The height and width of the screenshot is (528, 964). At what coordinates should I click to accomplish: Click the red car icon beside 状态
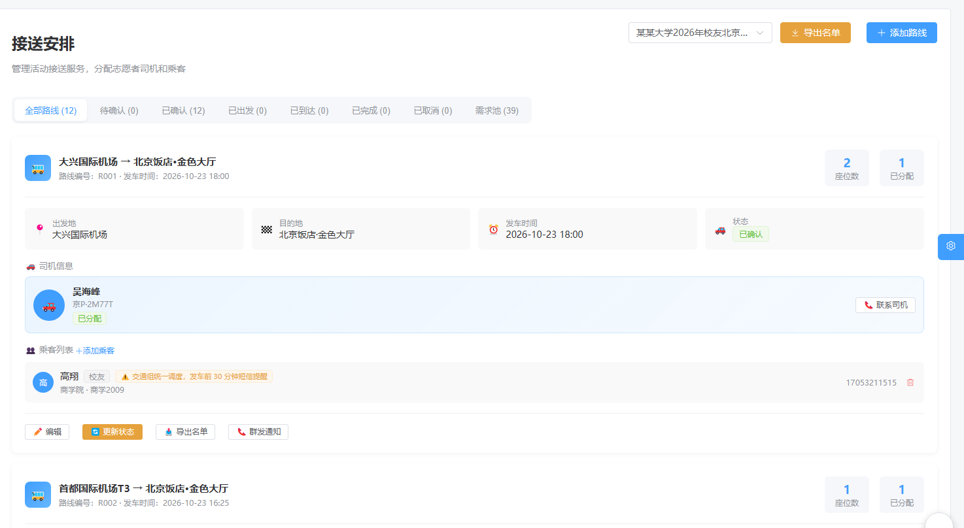[720, 229]
